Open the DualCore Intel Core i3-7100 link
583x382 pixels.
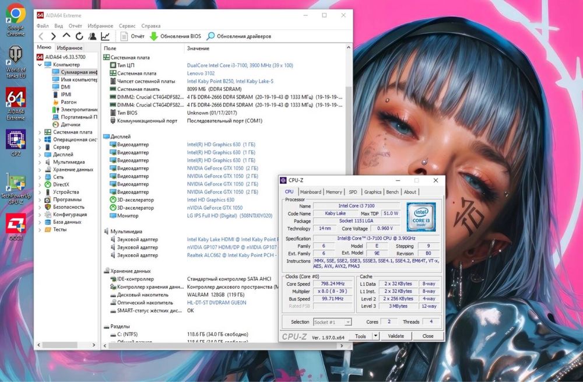point(240,65)
